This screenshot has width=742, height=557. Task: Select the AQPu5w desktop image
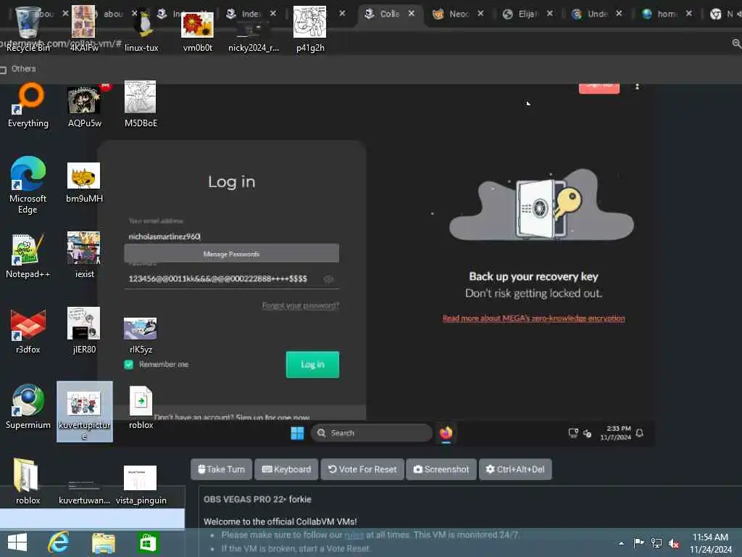[84, 105]
